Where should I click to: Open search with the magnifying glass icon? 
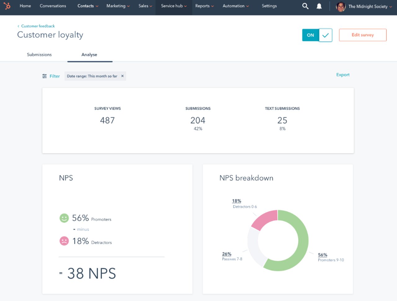click(x=305, y=6)
